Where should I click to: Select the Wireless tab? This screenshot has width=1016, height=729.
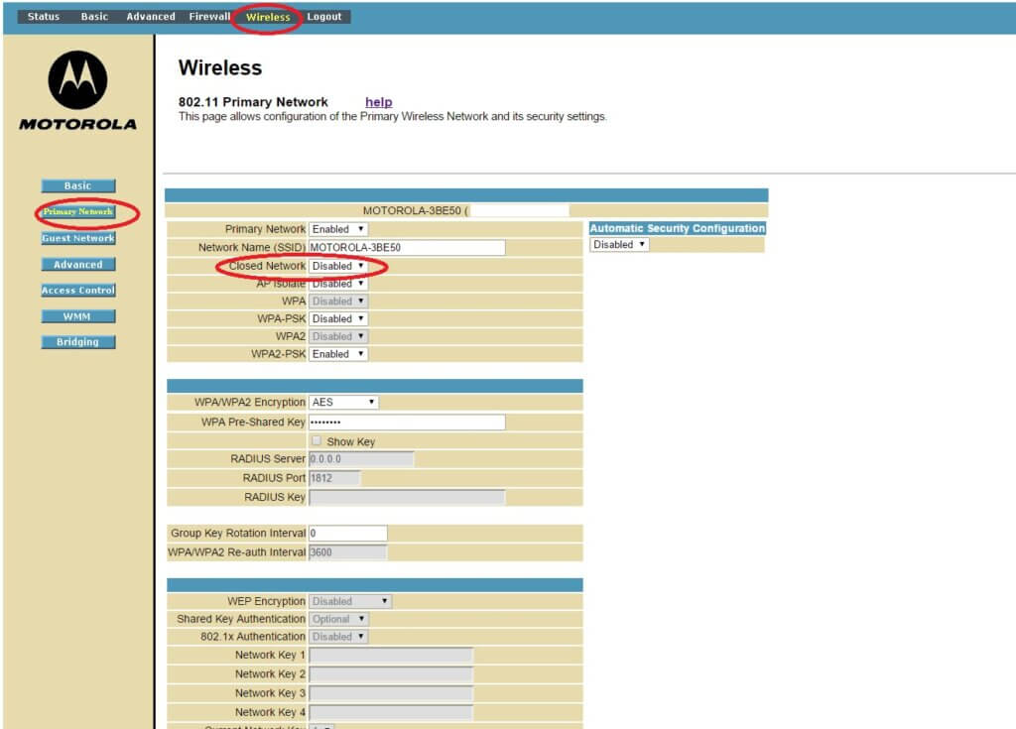pos(268,17)
